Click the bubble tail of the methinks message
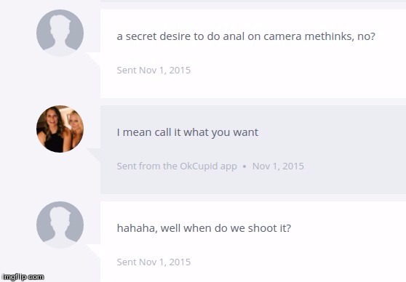 94,60
